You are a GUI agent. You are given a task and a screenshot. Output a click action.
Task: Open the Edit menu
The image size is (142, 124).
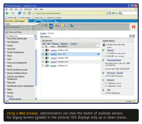click(11, 9)
